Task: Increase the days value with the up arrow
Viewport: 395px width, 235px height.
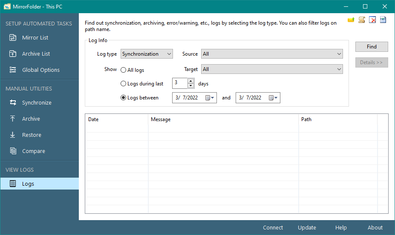Action: (x=191, y=81)
